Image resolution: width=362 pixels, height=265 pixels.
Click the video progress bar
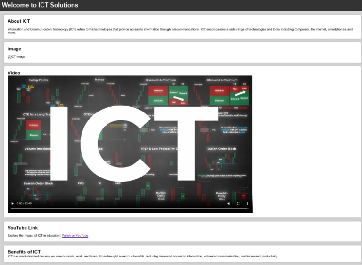tap(130, 209)
